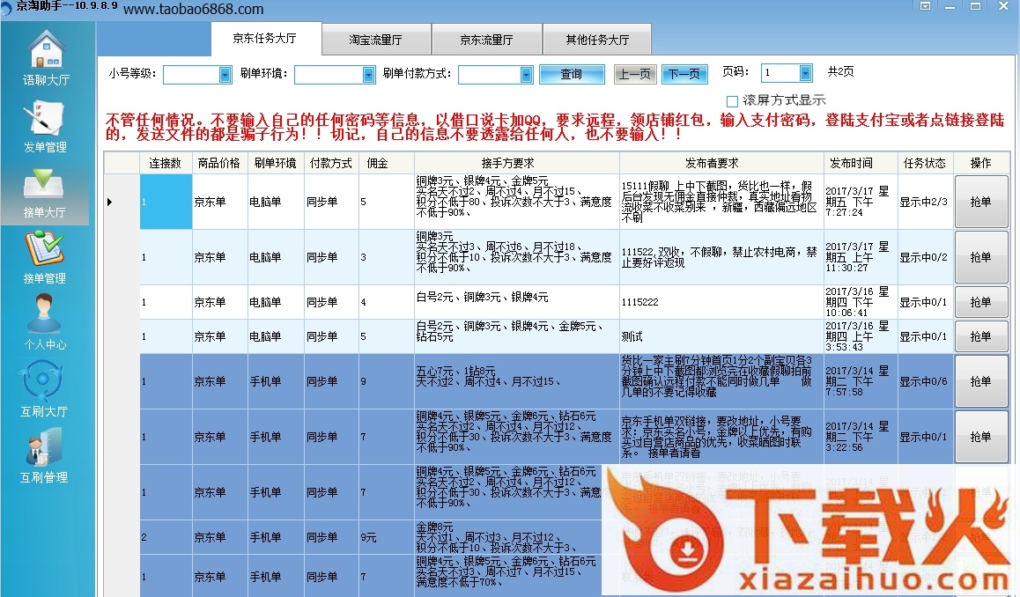Viewport: 1020px width, 597px height.
Task: Switch to 京东任务大厅 tab
Action: 265,39
